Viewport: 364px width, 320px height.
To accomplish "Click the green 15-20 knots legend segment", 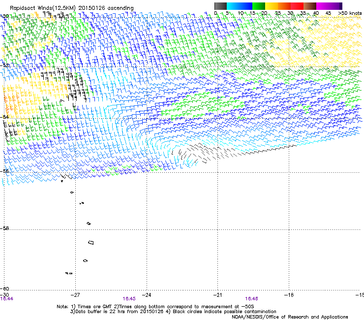I will tap(259, 6).
